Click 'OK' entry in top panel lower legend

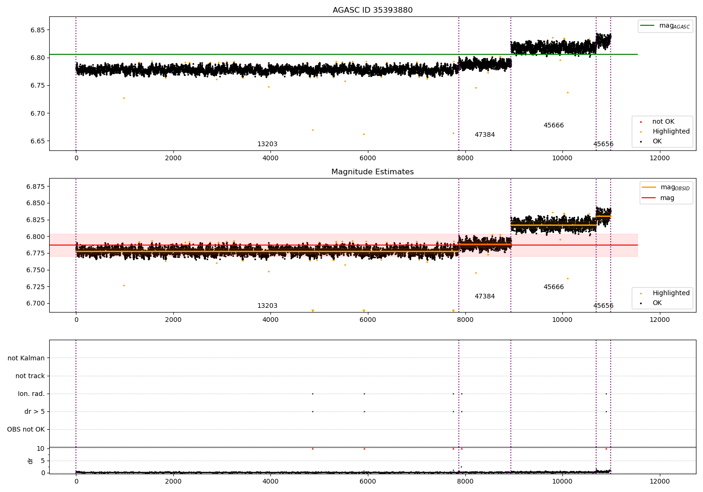pyautogui.click(x=657, y=142)
